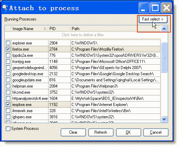Click the Refresh button
The height and width of the screenshot is (147, 179).
pos(101,132)
